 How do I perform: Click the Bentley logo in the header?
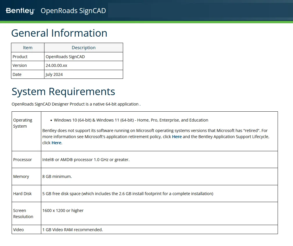[20, 11]
